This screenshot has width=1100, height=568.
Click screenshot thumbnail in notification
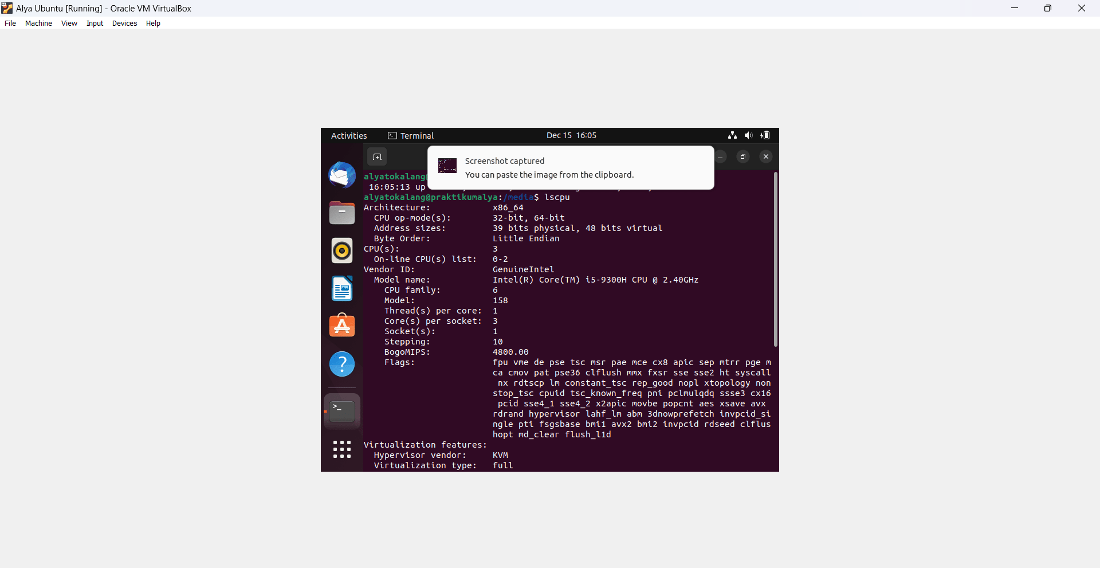(447, 166)
